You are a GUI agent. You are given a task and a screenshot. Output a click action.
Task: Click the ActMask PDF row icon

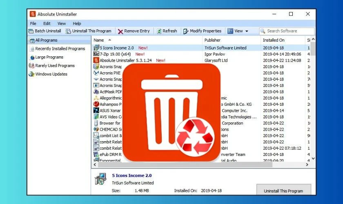(96, 92)
